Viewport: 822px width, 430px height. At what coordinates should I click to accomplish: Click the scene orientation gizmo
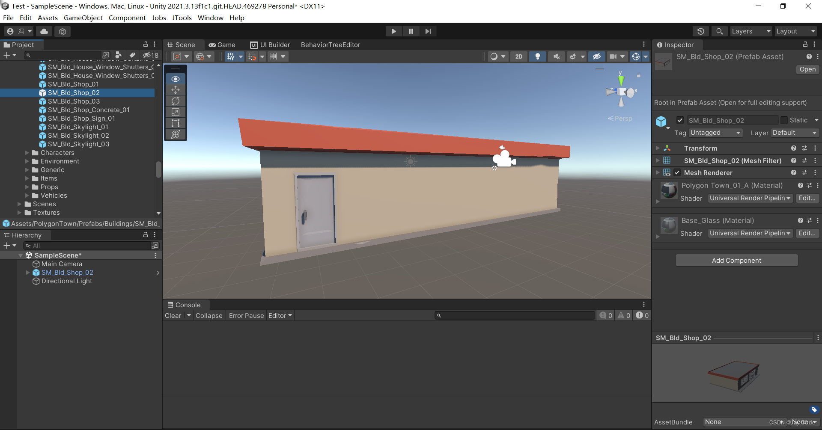pos(622,91)
